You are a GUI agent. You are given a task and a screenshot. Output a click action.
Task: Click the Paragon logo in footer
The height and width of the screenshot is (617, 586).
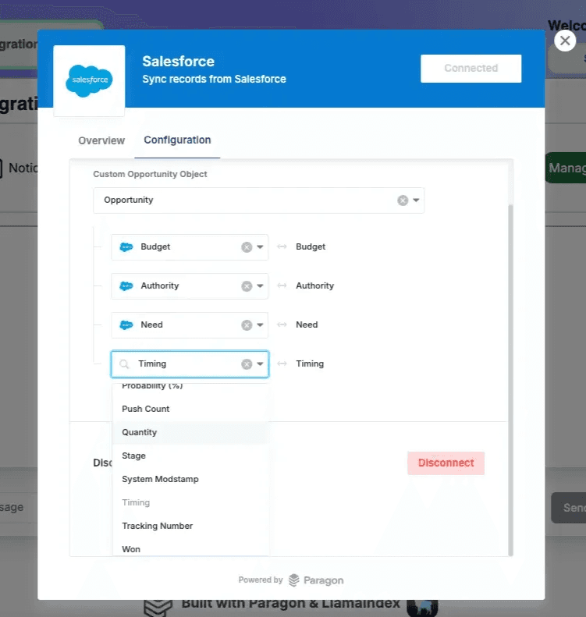[316, 580]
